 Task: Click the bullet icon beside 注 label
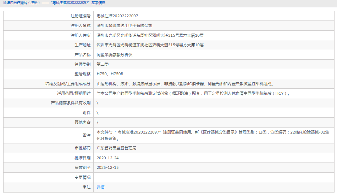coord(84,187)
